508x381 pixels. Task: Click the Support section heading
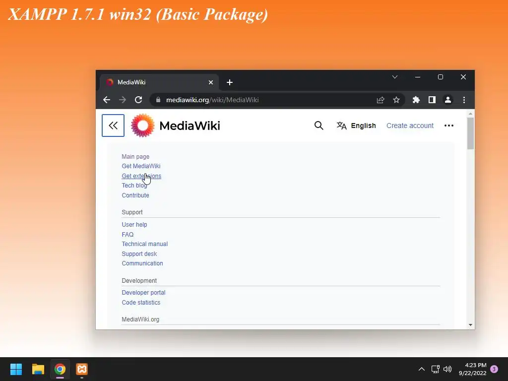[x=132, y=212]
